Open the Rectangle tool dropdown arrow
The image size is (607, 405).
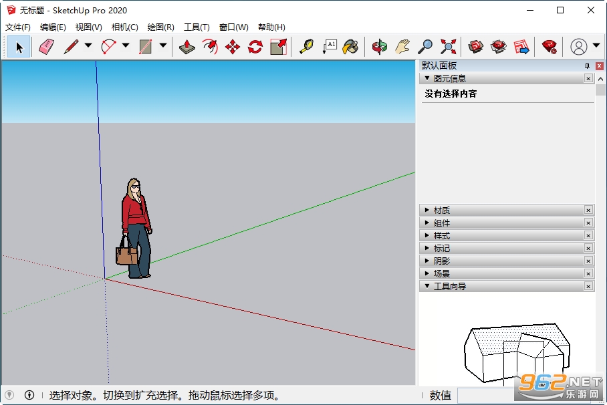point(163,45)
